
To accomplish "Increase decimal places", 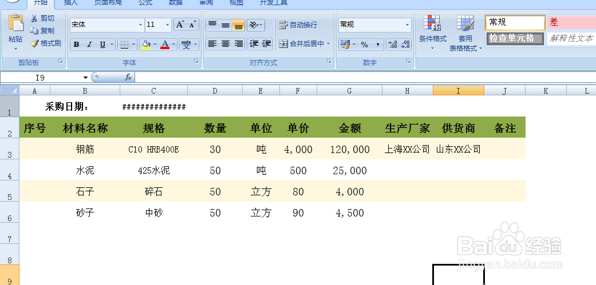I will click(x=392, y=45).
